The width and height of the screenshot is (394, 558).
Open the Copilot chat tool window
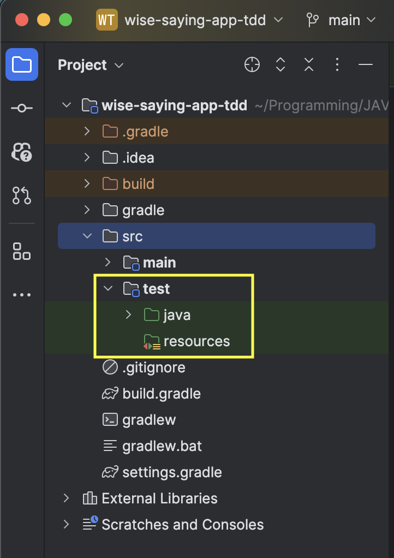[x=22, y=152]
